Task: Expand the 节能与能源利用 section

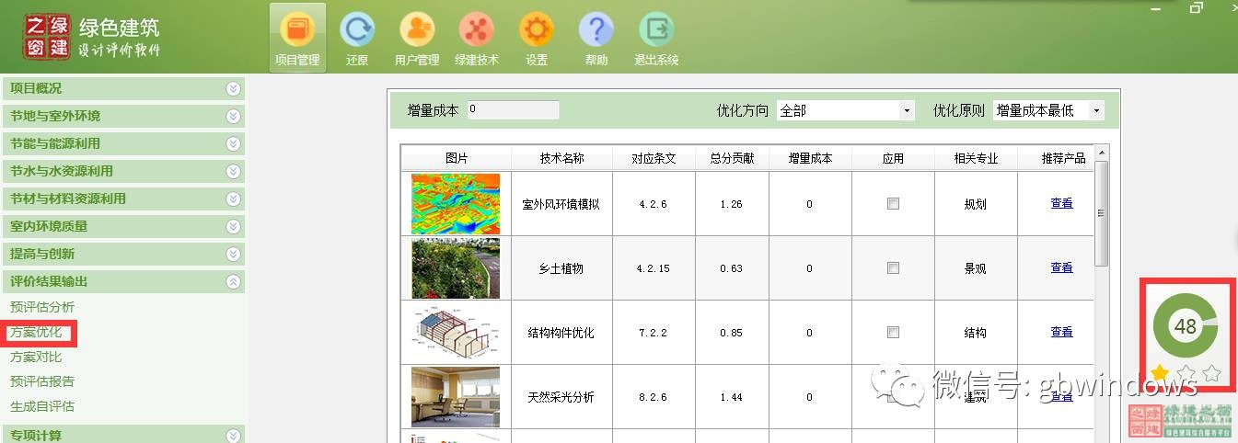Action: tap(123, 143)
